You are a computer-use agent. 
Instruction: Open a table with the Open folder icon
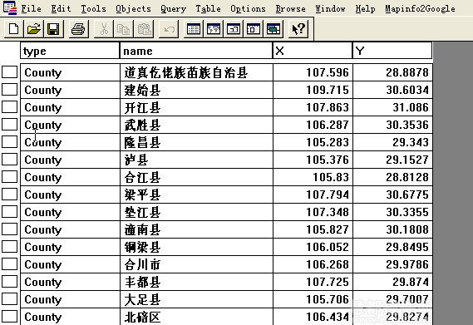(33, 29)
